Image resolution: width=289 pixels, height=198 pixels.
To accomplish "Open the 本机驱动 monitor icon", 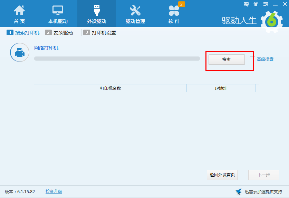I will [x=58, y=11].
